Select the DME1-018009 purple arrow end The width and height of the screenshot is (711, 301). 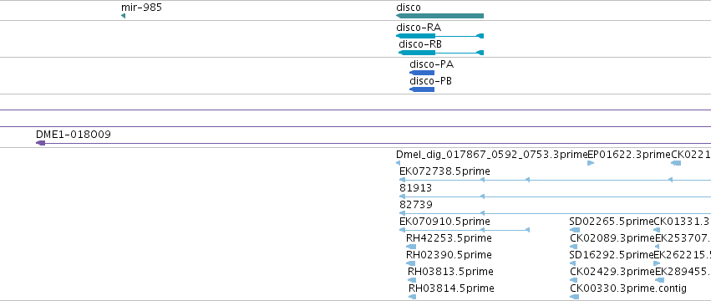pyautogui.click(x=40, y=143)
